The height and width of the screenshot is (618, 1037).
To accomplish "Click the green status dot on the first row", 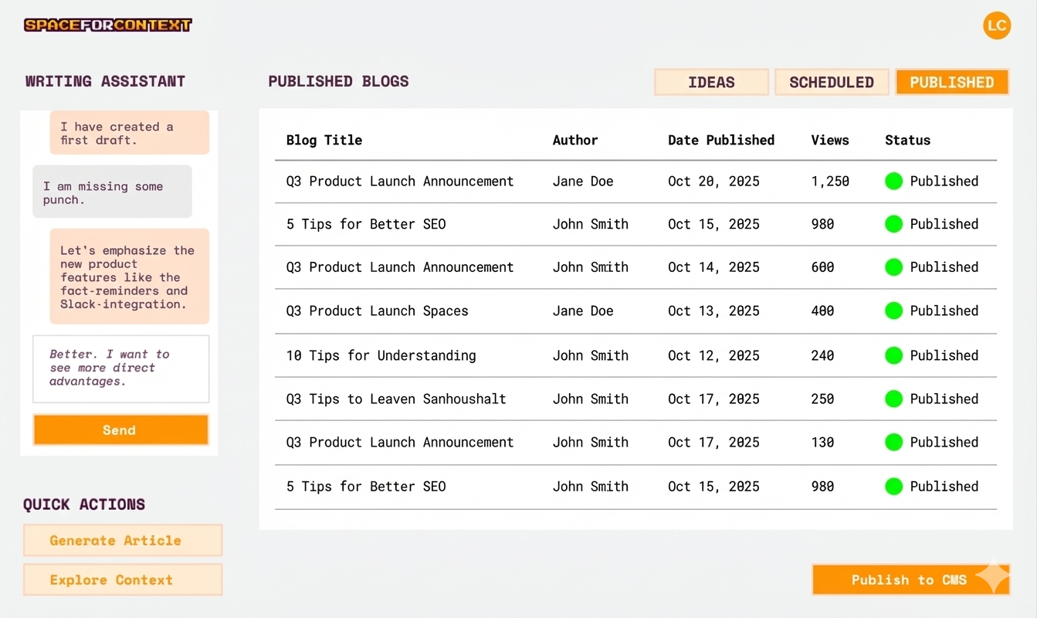I will [x=893, y=181].
